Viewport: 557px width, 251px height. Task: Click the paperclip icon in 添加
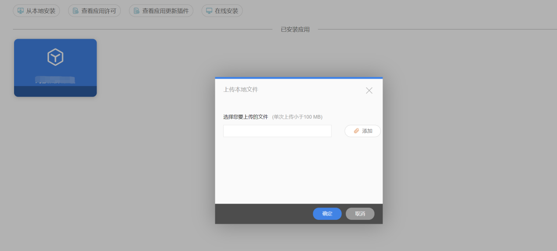(x=356, y=131)
